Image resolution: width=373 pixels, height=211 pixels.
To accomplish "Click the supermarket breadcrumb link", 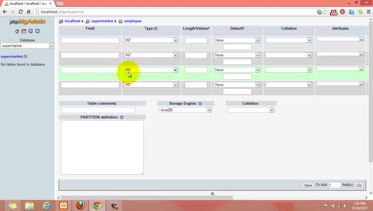I will 102,21.
